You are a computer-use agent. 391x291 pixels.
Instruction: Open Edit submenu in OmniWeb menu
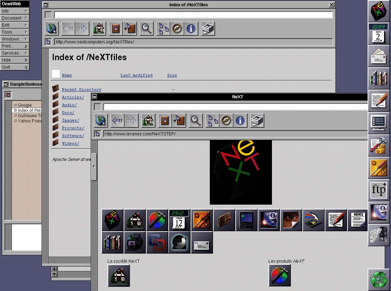15,25
